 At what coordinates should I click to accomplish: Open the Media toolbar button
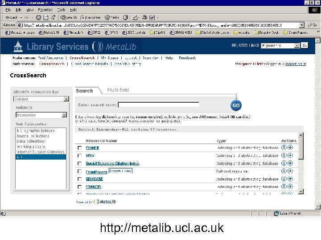click(112, 17)
